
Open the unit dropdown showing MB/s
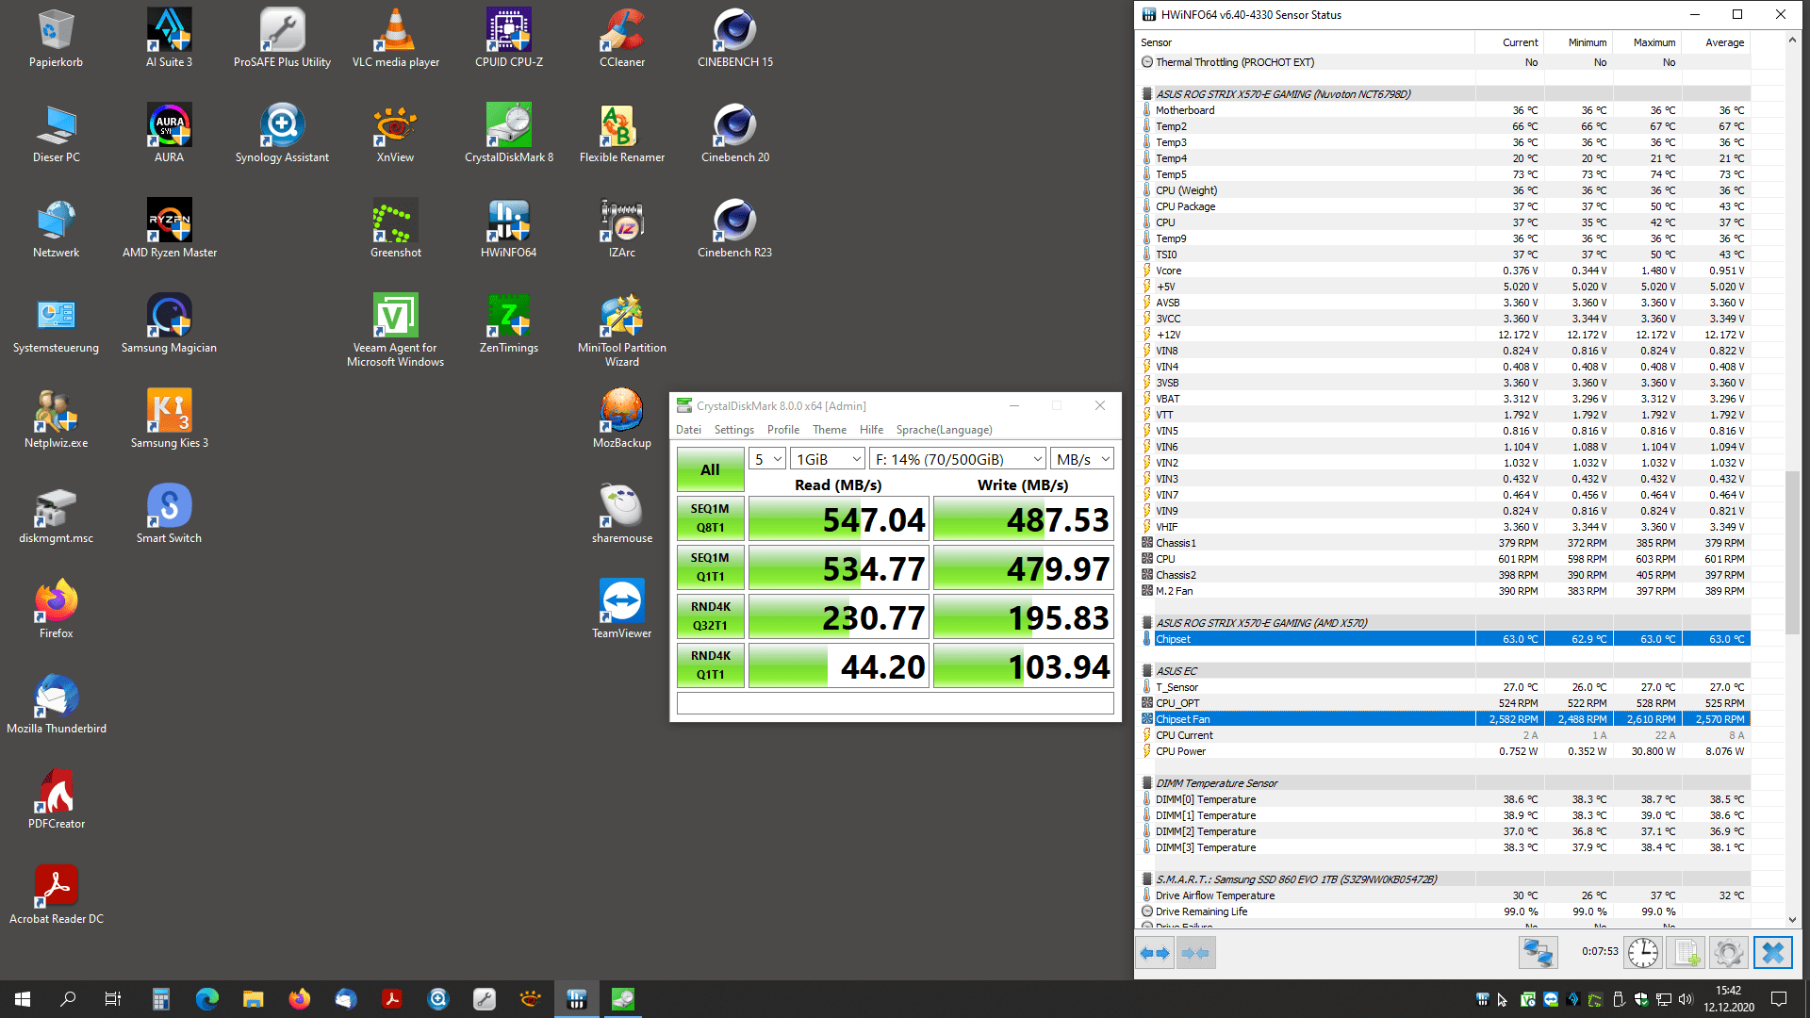1082,459
